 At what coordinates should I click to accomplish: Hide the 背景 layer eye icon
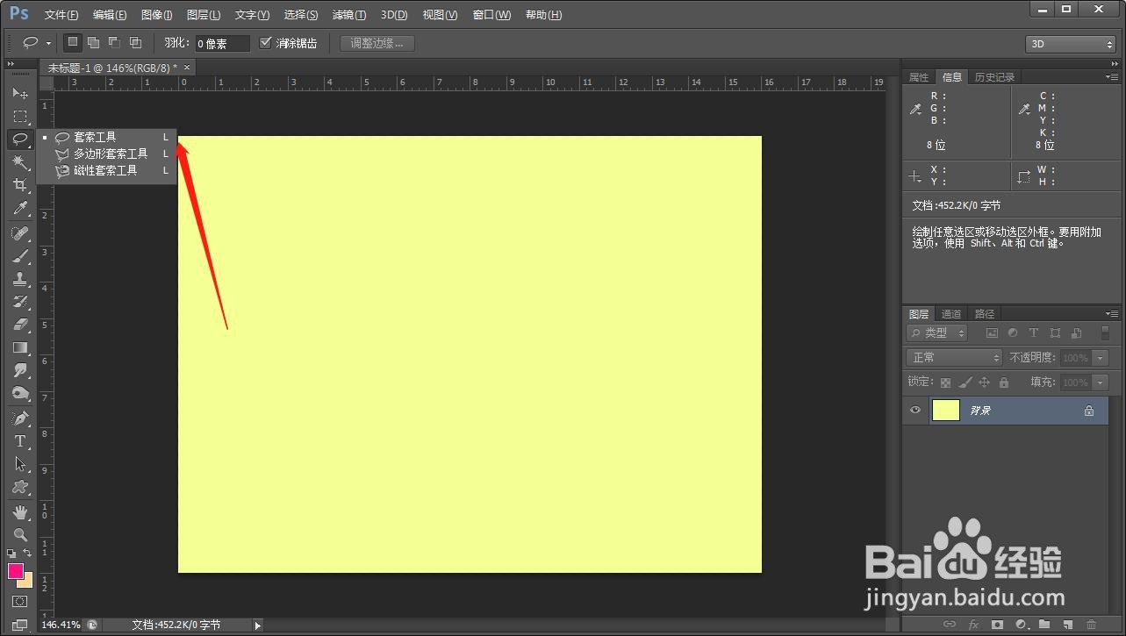coord(915,411)
